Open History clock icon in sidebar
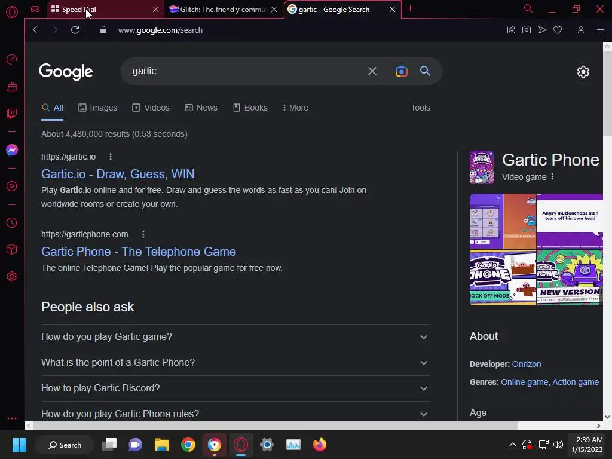 click(12, 222)
